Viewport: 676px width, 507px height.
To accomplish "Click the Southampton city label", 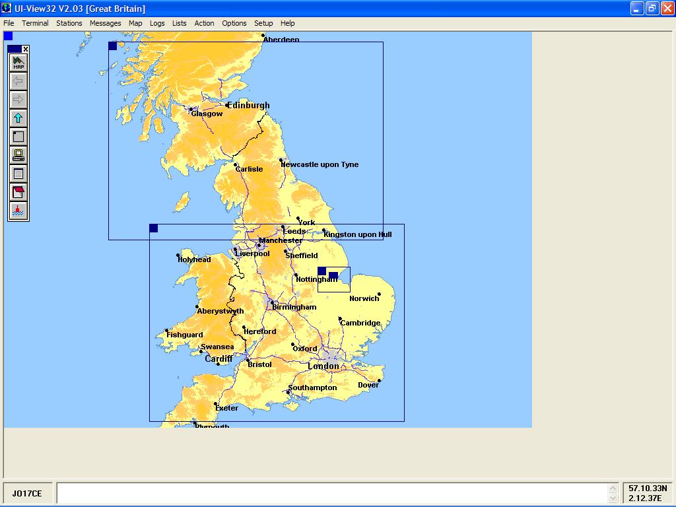I will (312, 388).
